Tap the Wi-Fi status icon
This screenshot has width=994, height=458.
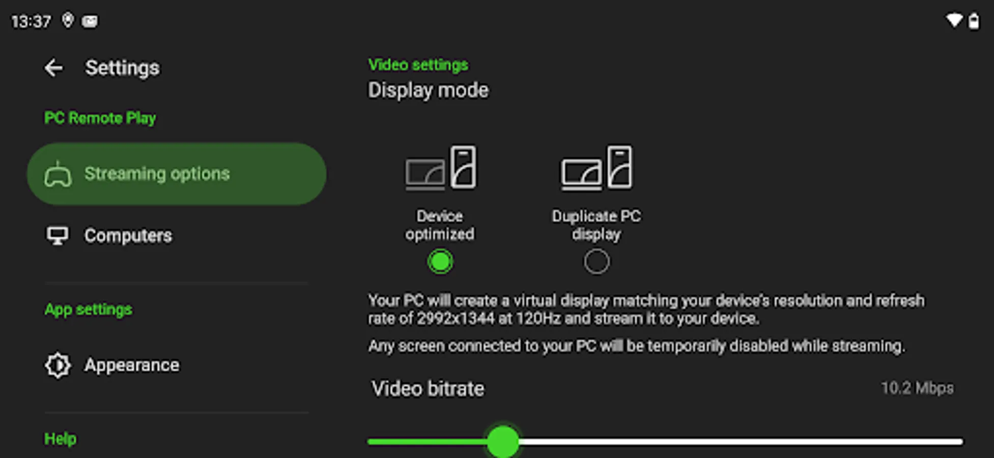coord(954,21)
